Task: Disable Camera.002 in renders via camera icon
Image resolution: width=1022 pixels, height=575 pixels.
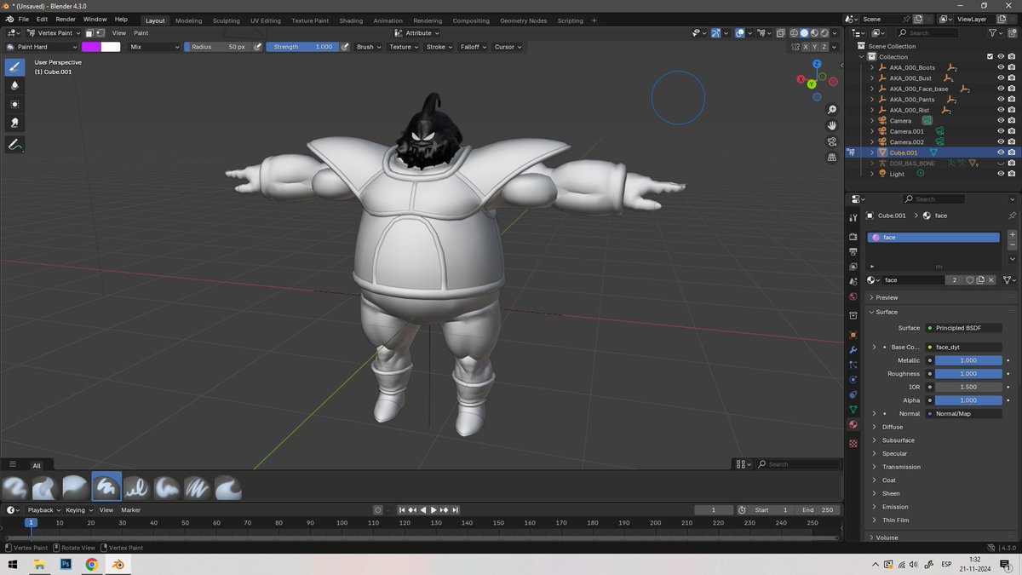Action: coord(1011,142)
